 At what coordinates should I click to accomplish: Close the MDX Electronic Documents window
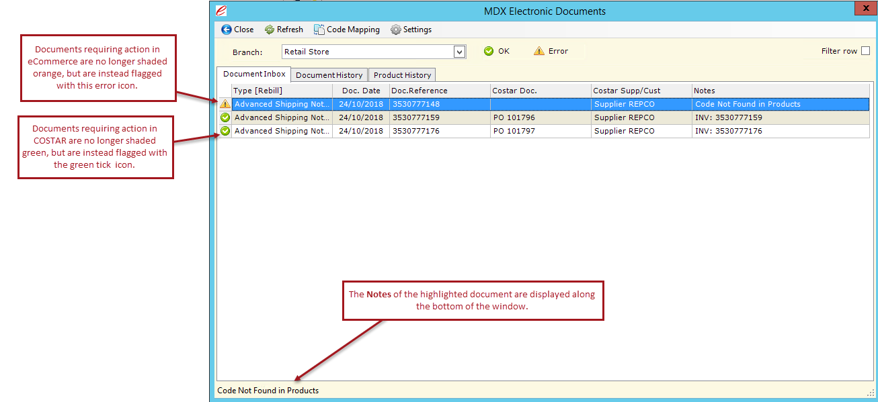coord(865,9)
